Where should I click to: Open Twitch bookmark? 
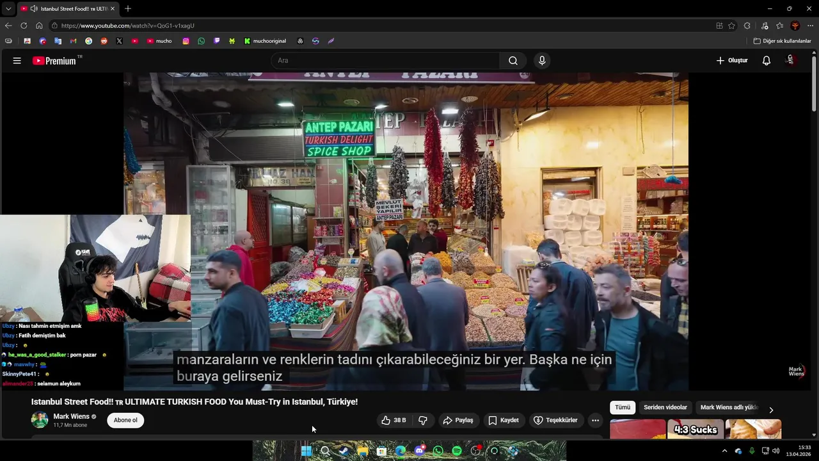pyautogui.click(x=216, y=41)
